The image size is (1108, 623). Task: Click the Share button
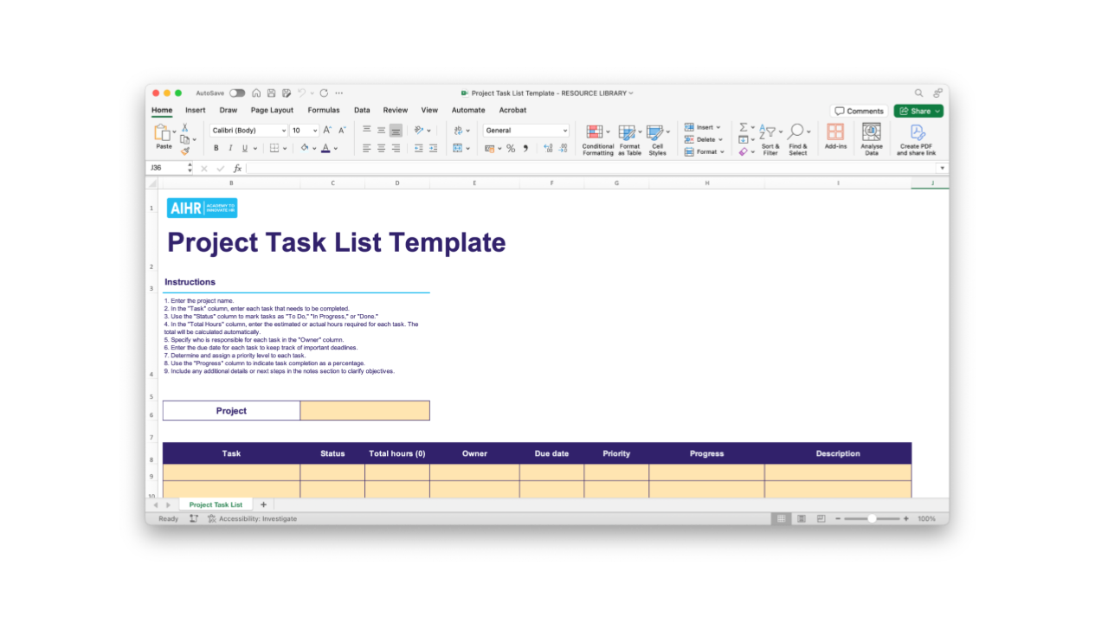click(x=918, y=111)
